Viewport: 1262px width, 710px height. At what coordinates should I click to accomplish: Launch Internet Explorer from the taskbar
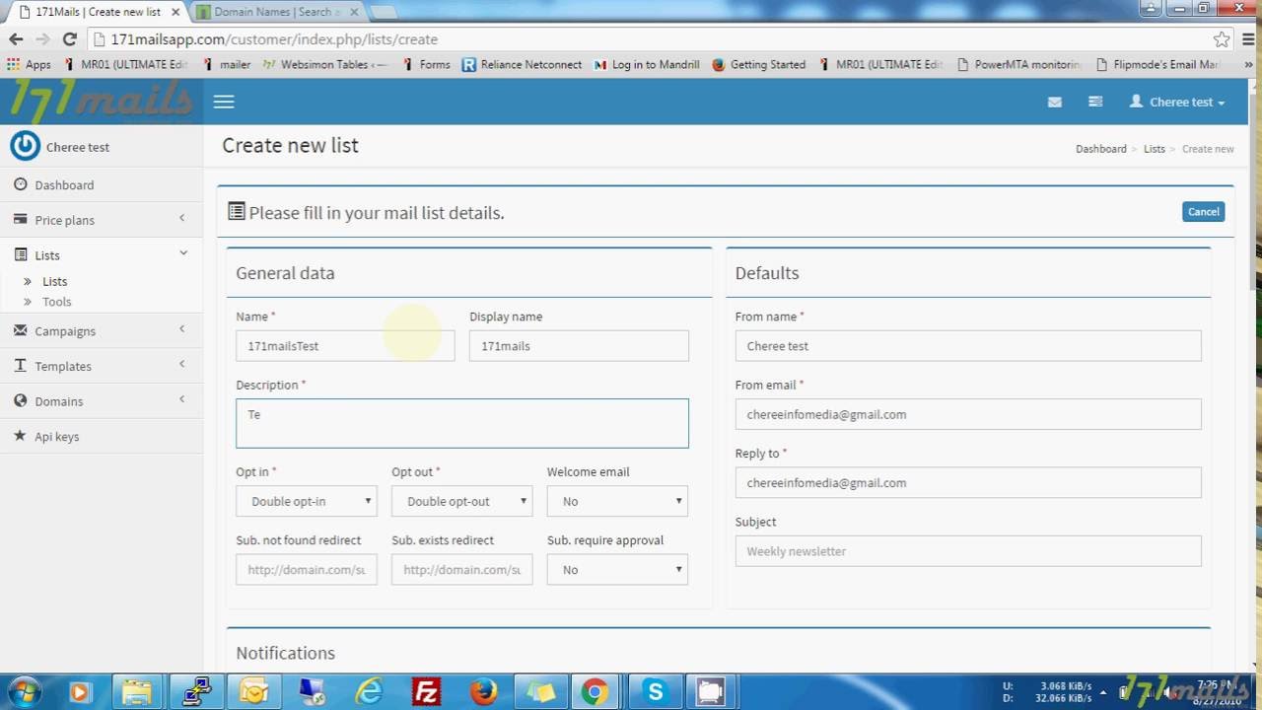click(x=369, y=691)
